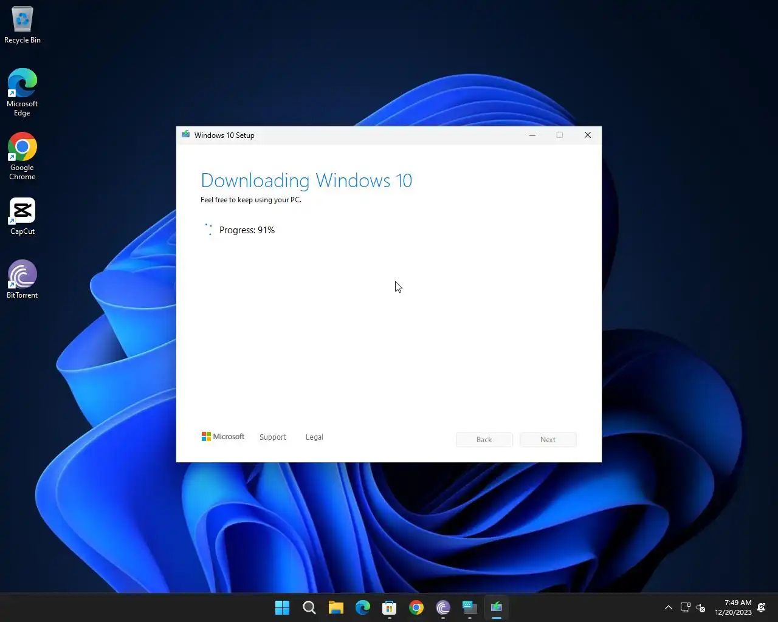
Task: Click the Windows 10 Setup taskbar icon
Action: point(497,607)
